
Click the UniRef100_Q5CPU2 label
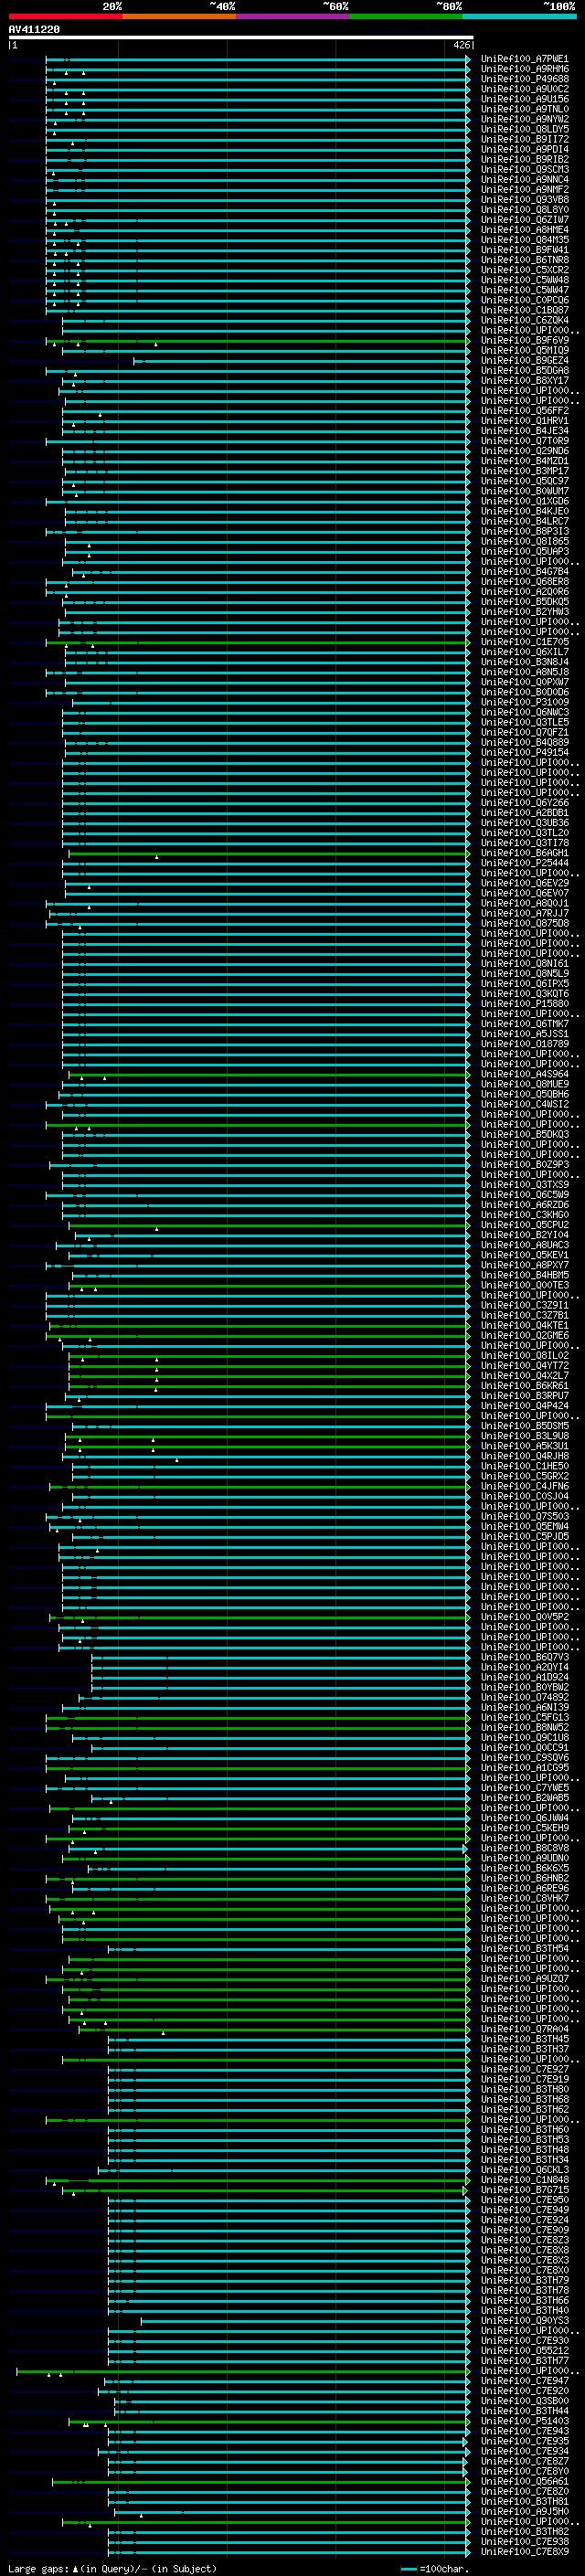coord(524,1224)
